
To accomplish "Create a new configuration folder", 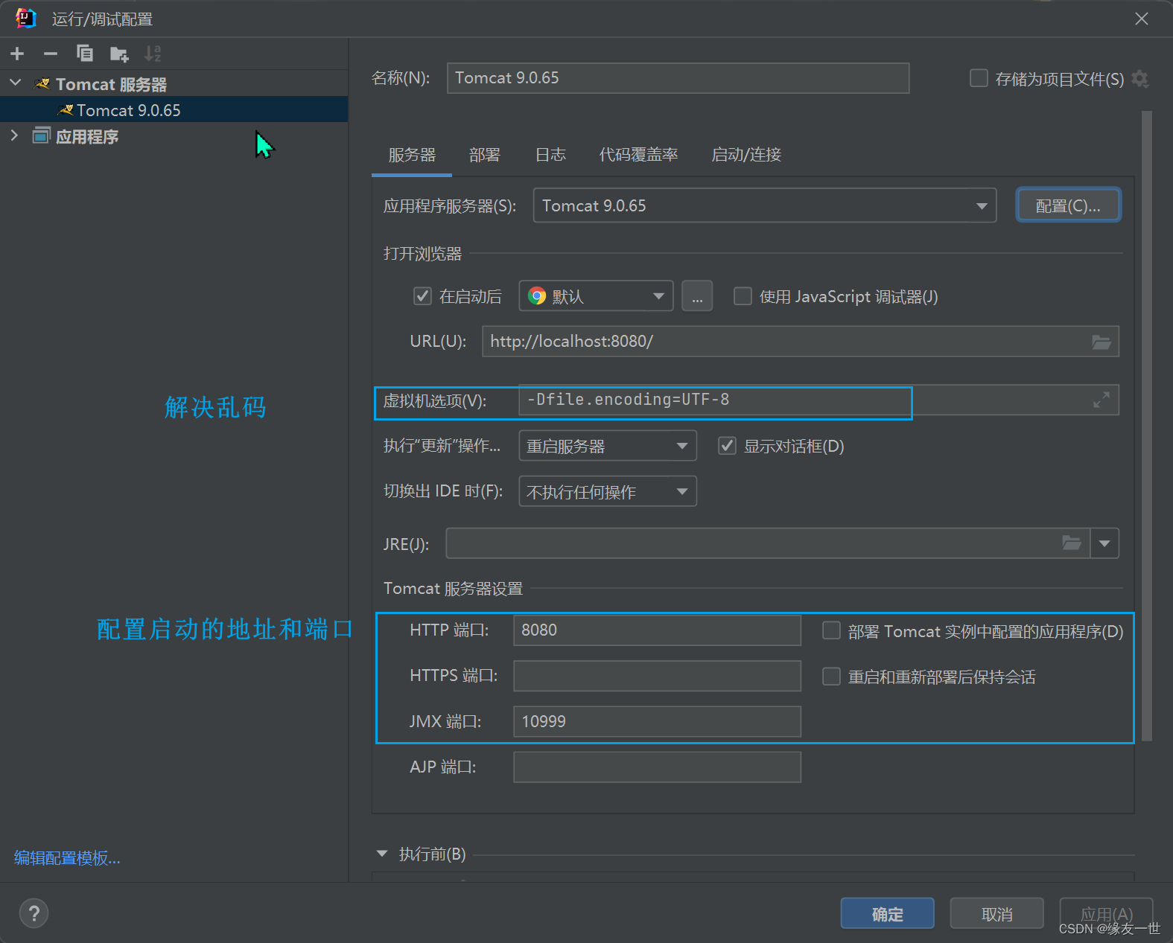I will (119, 54).
